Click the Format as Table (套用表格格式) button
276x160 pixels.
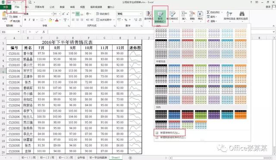(160, 17)
